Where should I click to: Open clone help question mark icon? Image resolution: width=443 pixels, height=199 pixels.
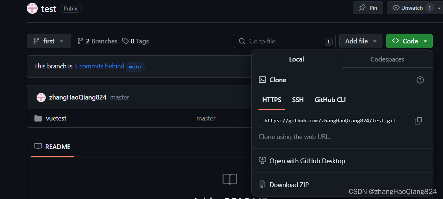420,80
